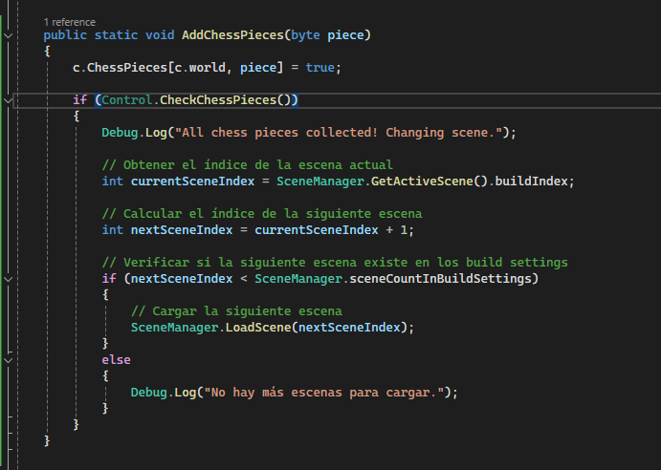Screen dimensions: 661x470
Task: Click the 'public' access modifier keyword
Action: pyautogui.click(x=65, y=35)
